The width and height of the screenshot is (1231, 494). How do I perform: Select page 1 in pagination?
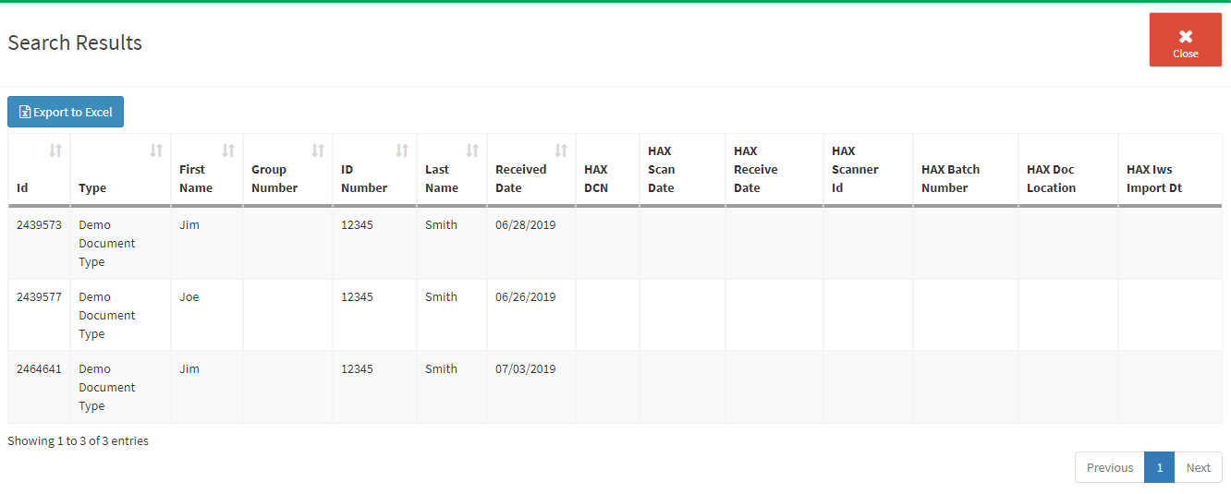coord(1159,467)
